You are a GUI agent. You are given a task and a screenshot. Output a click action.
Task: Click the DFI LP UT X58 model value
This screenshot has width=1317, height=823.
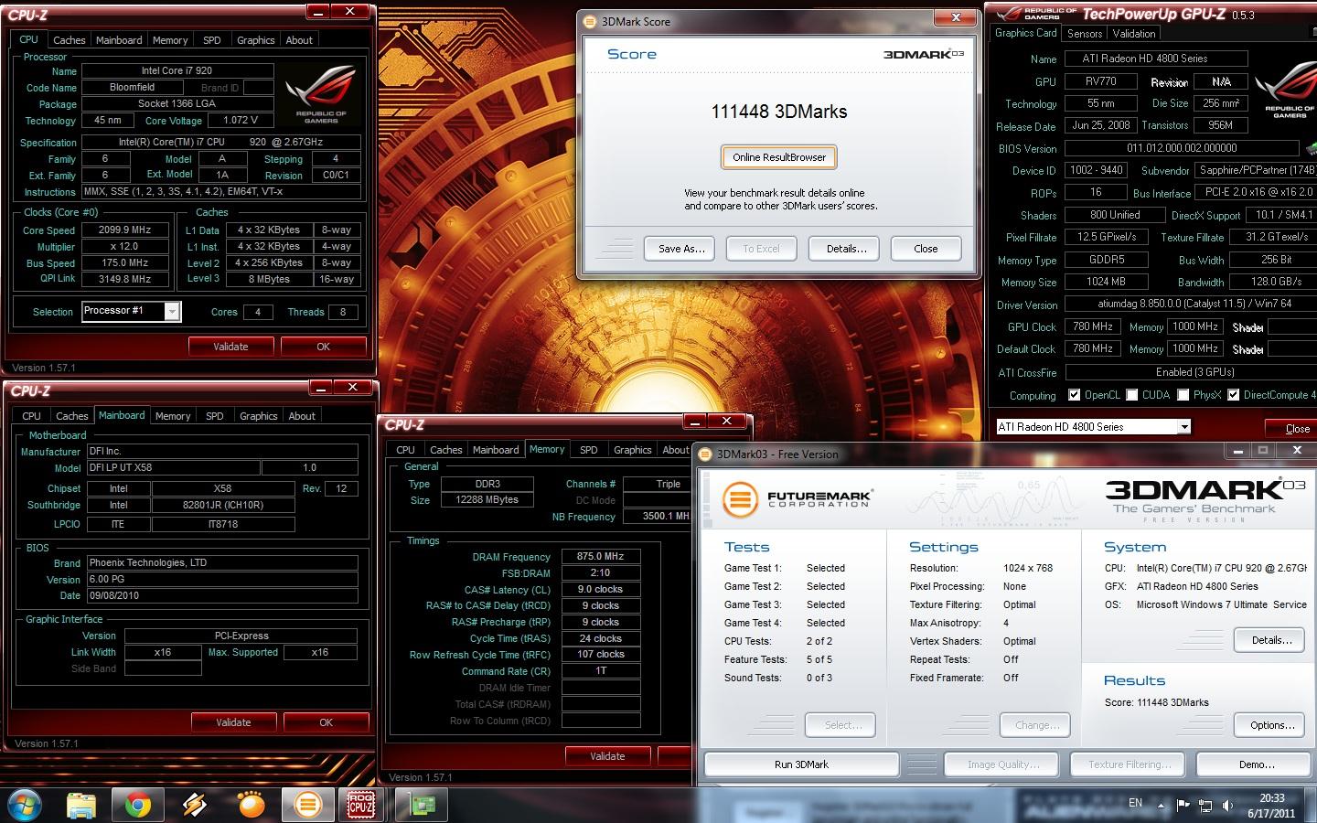click(174, 467)
